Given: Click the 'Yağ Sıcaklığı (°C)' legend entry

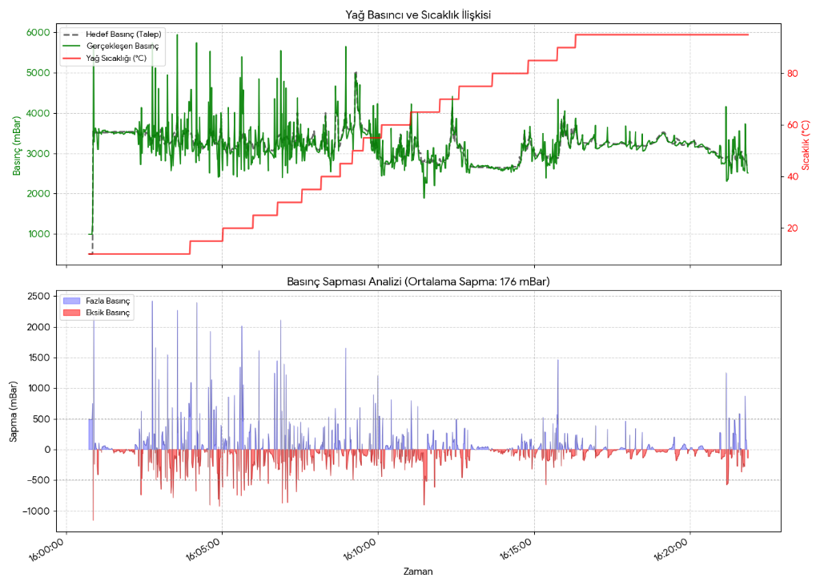Looking at the screenshot, I should [116, 59].
